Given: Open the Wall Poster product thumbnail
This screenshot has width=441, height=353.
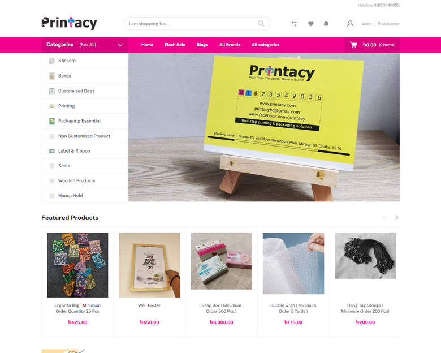Looking at the screenshot, I should coord(149,265).
